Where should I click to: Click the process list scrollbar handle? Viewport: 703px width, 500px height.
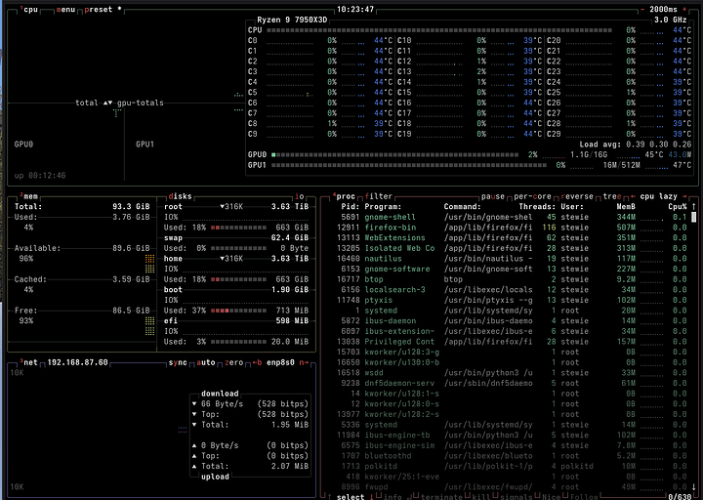(x=693, y=217)
